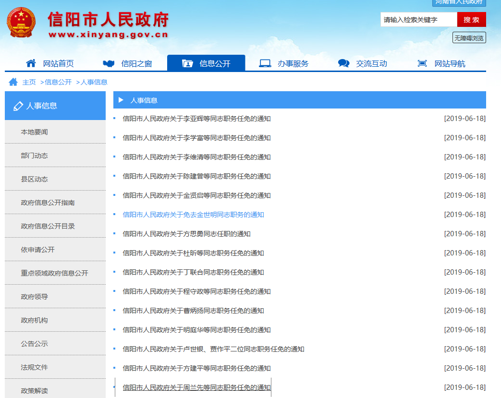Click the folder icon beside 信息公开
The width and height of the screenshot is (501, 398).
[187, 63]
